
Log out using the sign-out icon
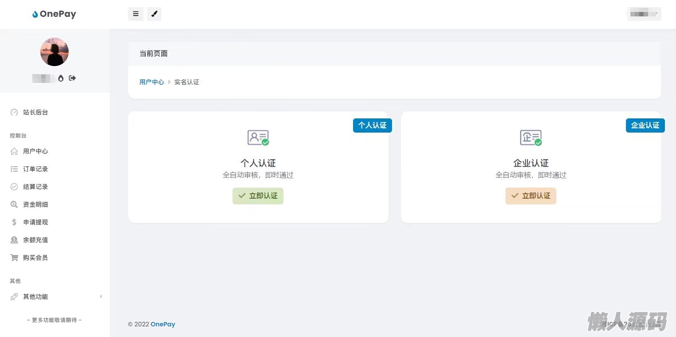(72, 78)
